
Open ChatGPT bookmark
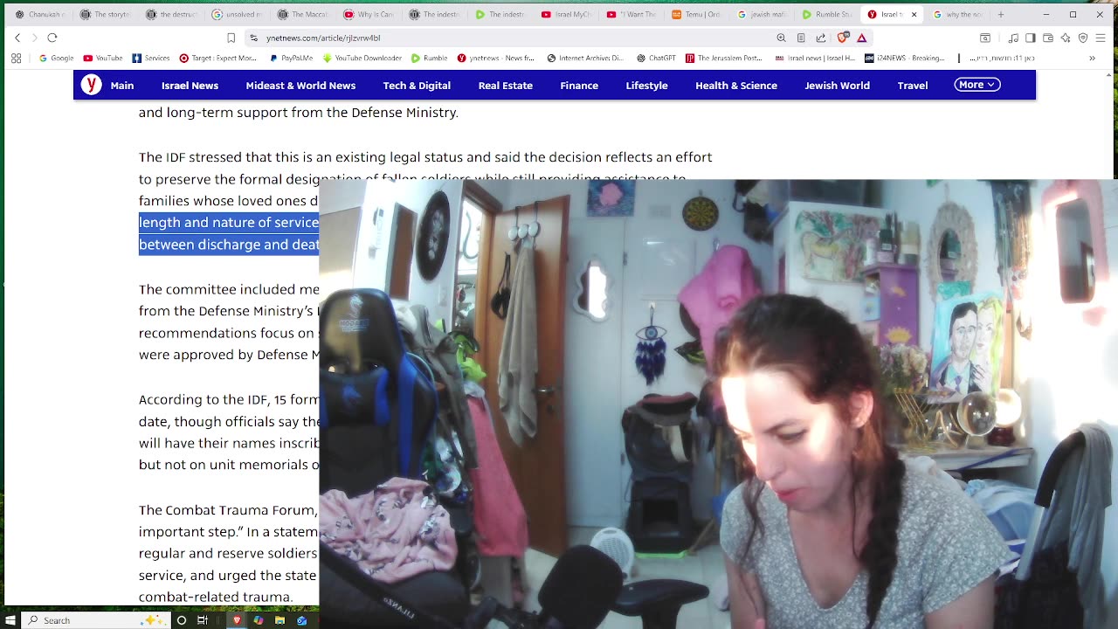coord(656,59)
